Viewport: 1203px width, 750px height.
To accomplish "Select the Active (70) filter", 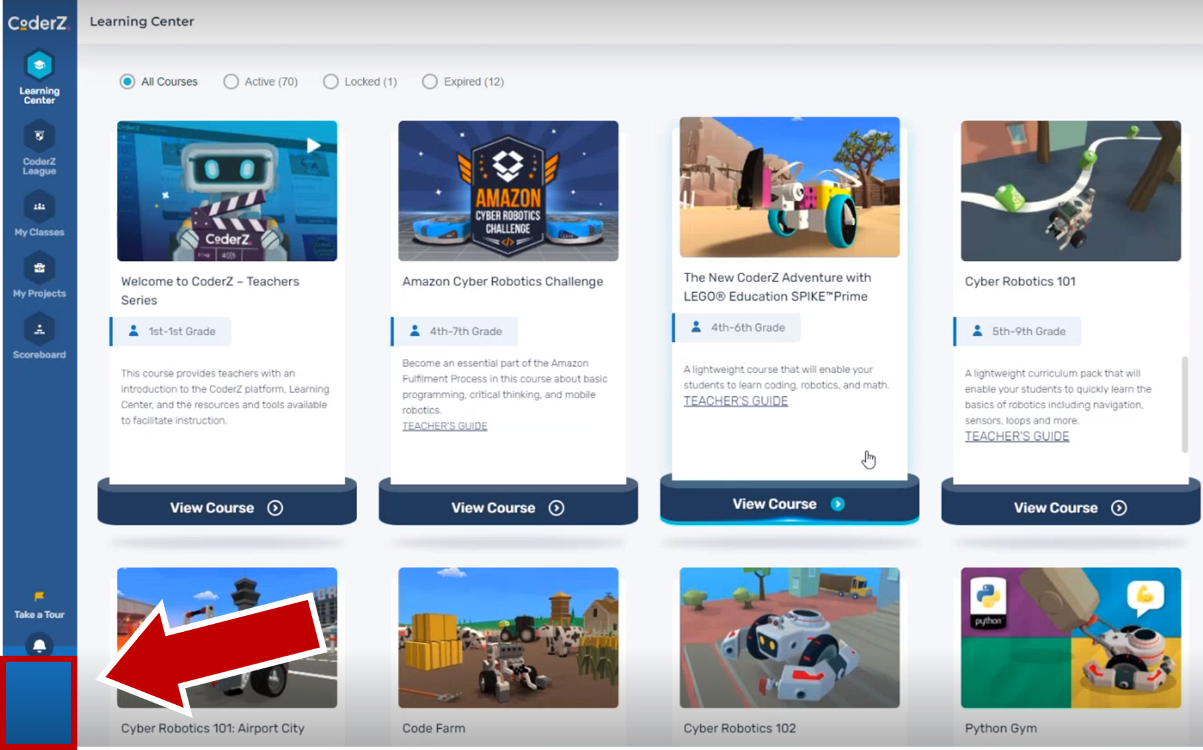I will (260, 82).
